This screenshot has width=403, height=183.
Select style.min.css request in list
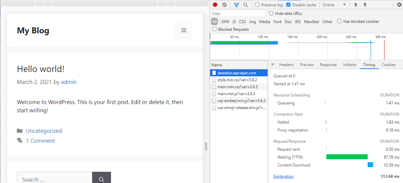coord(237,80)
